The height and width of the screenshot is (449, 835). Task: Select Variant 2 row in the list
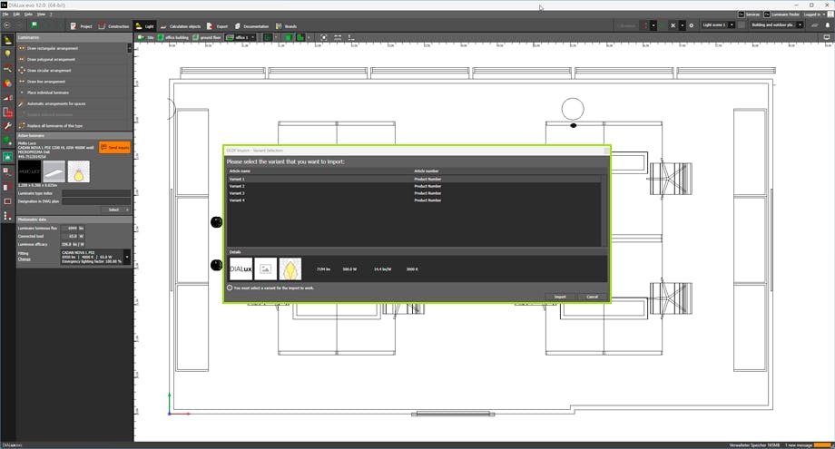tap(414, 186)
